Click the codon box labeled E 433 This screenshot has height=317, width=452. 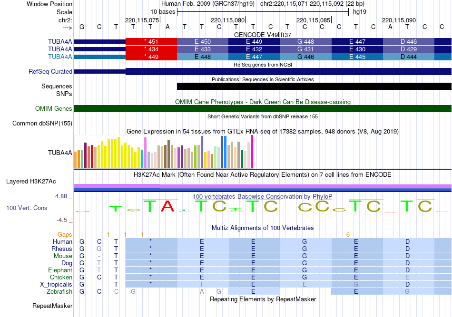coord(203,49)
